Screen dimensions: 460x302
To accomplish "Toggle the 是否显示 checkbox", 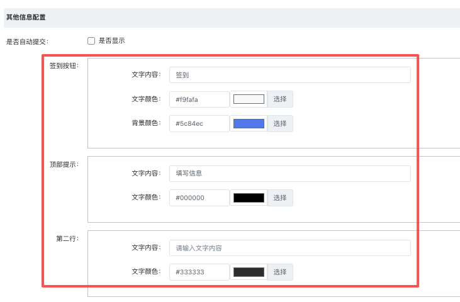I will [x=91, y=41].
